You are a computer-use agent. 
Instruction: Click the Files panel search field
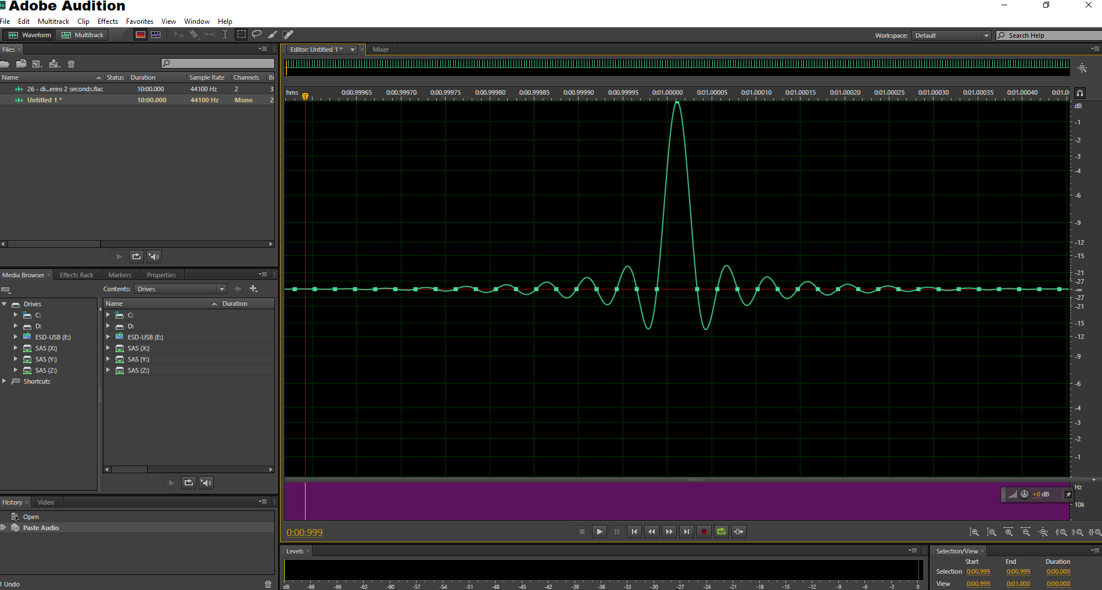[x=218, y=63]
